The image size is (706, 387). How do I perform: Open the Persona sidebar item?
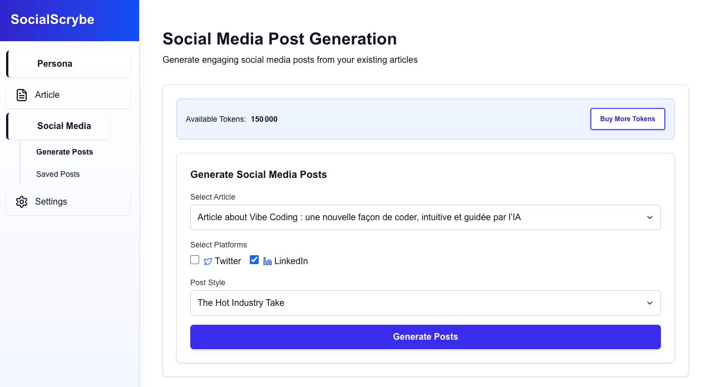[55, 64]
